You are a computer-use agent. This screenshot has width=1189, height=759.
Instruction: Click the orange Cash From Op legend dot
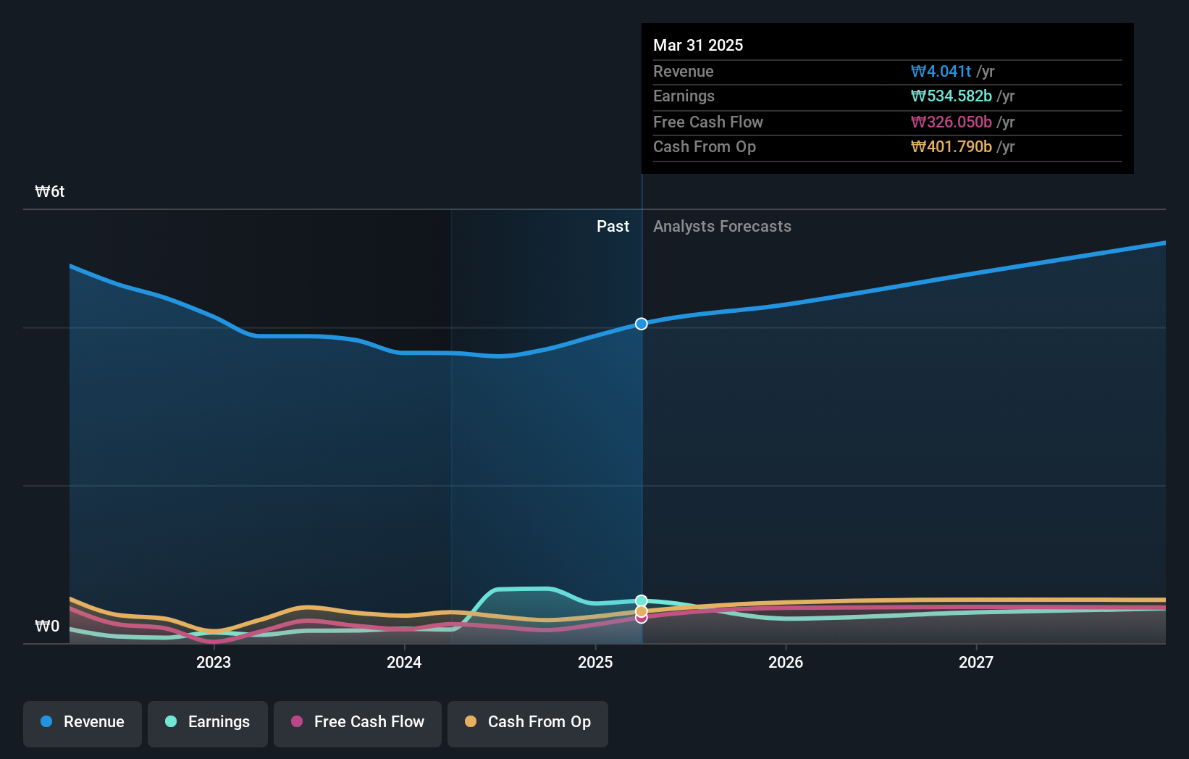tap(471, 721)
